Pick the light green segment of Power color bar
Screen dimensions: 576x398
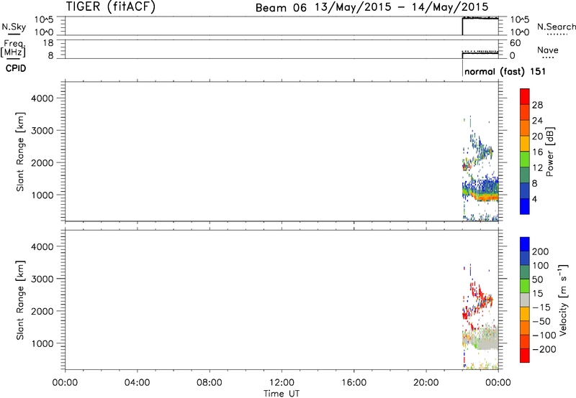click(525, 159)
